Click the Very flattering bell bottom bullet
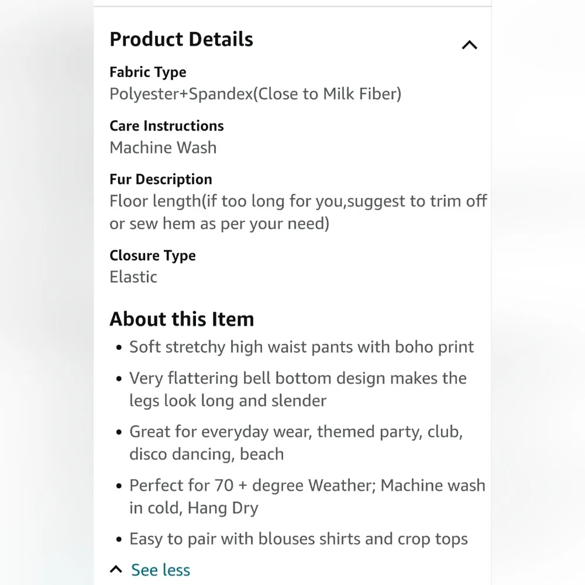 [x=298, y=389]
